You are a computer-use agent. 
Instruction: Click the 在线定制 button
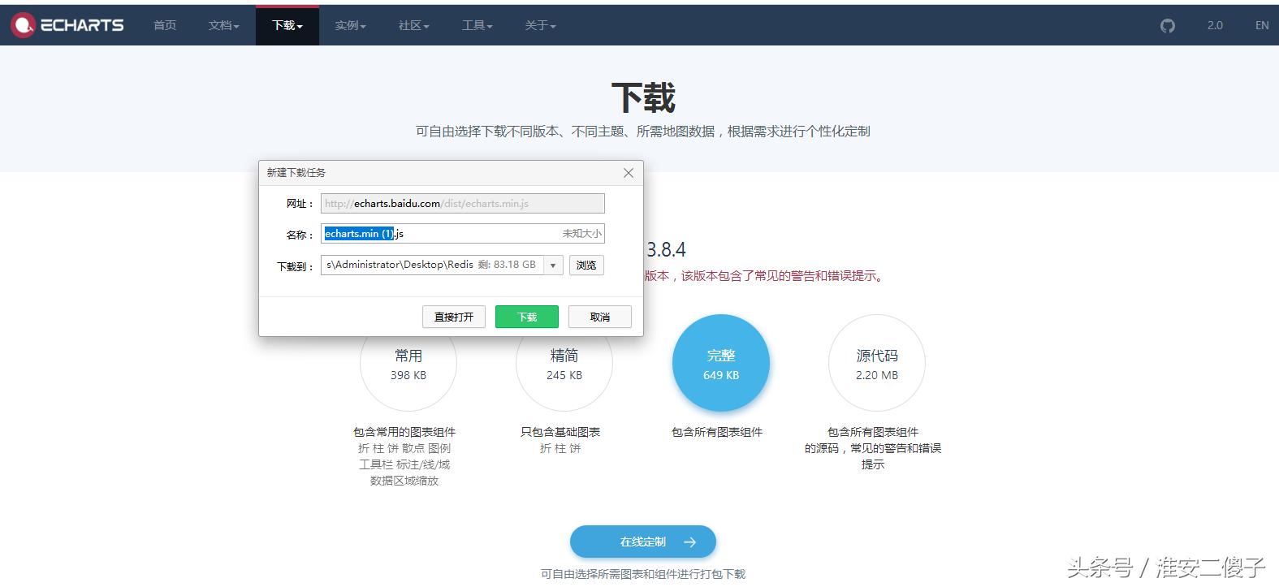point(643,542)
